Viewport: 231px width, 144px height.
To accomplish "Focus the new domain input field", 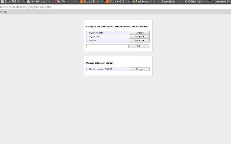I will [x=108, y=46].
